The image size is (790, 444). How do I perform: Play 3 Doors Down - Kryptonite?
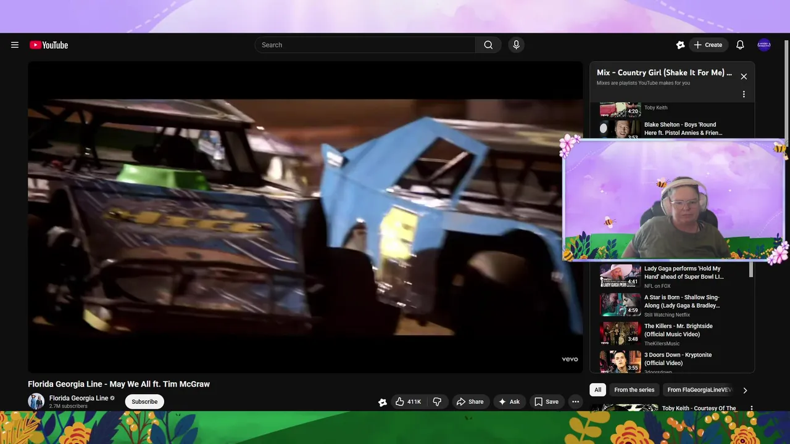(x=678, y=359)
